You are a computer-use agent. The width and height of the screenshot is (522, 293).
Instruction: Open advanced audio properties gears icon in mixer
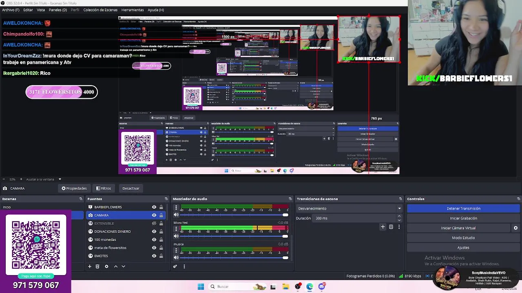[175, 267]
